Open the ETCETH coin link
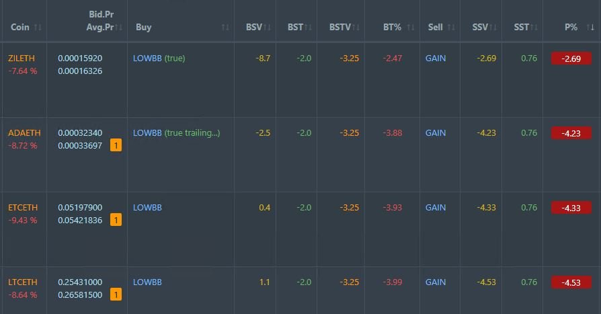 click(x=23, y=207)
